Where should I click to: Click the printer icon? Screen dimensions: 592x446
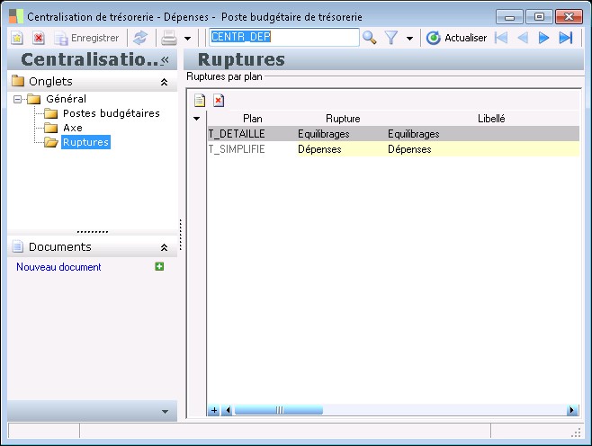pyautogui.click(x=168, y=38)
